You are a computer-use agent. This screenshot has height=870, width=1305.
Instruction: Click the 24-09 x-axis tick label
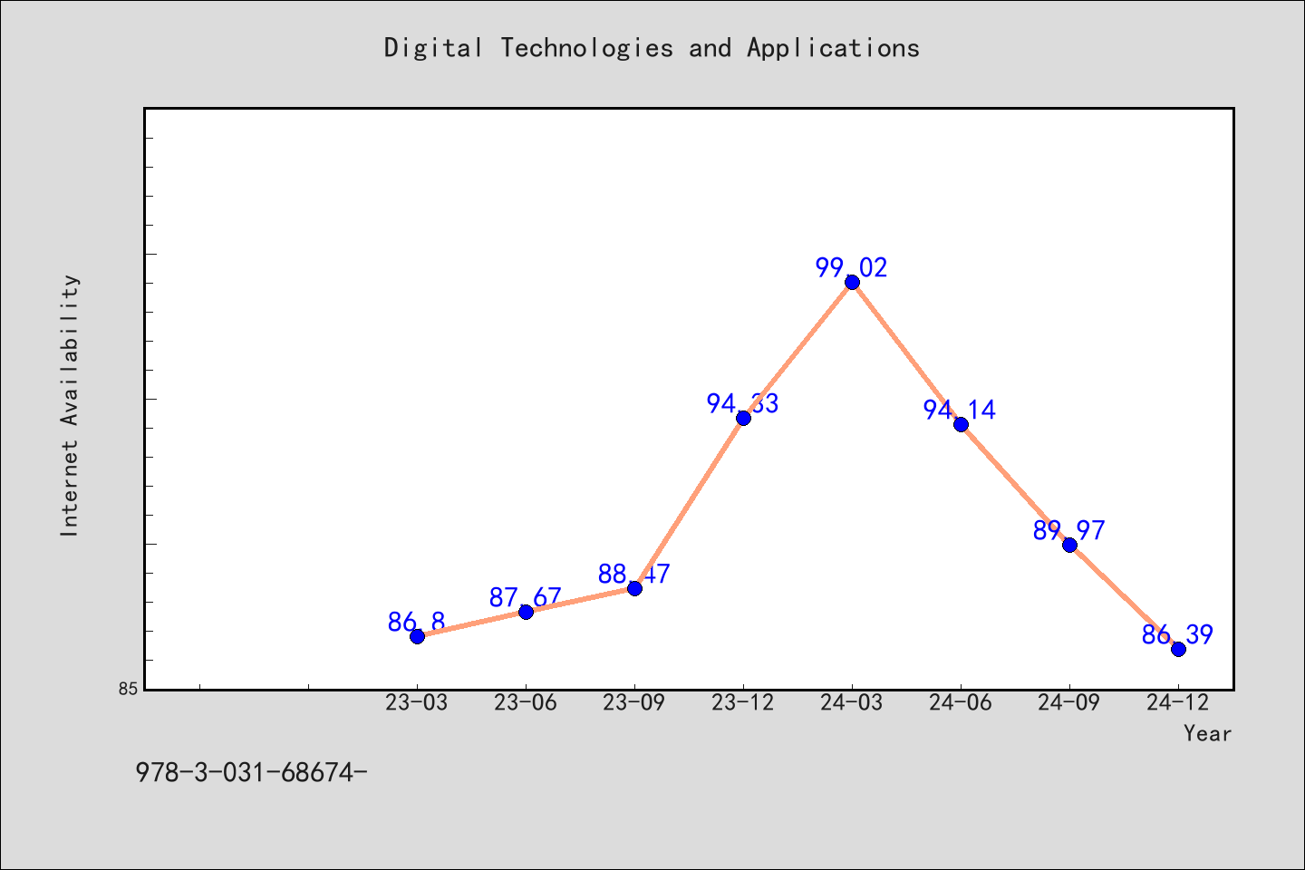pyautogui.click(x=1069, y=702)
